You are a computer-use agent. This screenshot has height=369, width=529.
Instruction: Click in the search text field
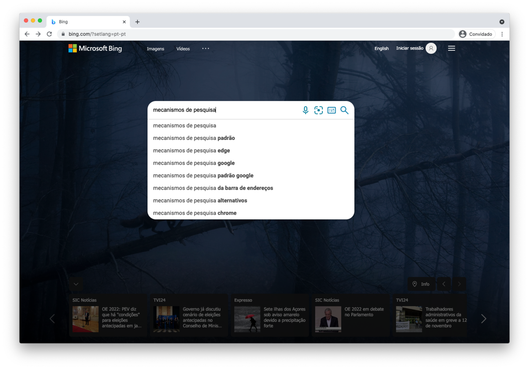coord(224,110)
